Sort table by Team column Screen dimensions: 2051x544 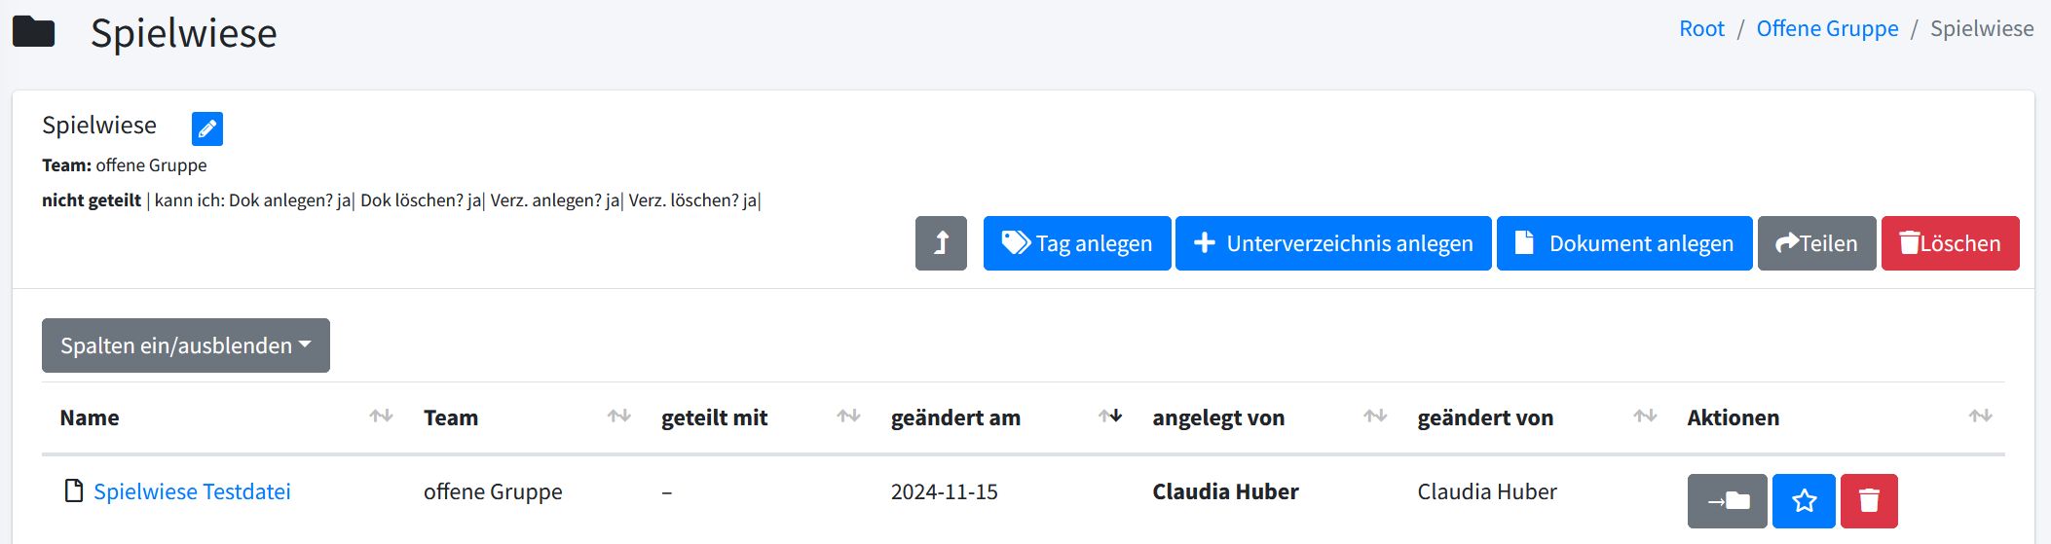(x=451, y=417)
